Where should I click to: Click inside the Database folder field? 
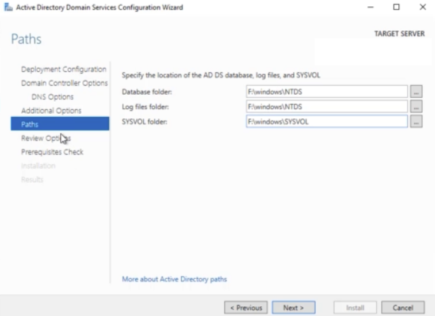326,92
